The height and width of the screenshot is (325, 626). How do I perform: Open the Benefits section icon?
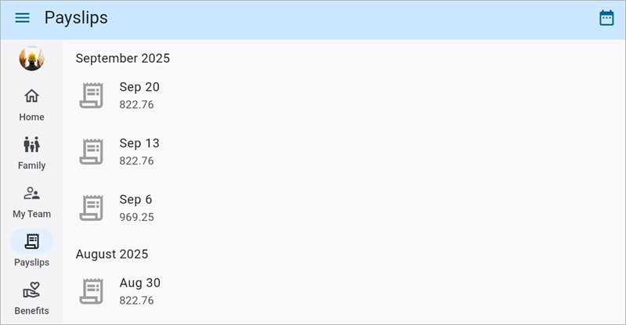pyautogui.click(x=31, y=291)
